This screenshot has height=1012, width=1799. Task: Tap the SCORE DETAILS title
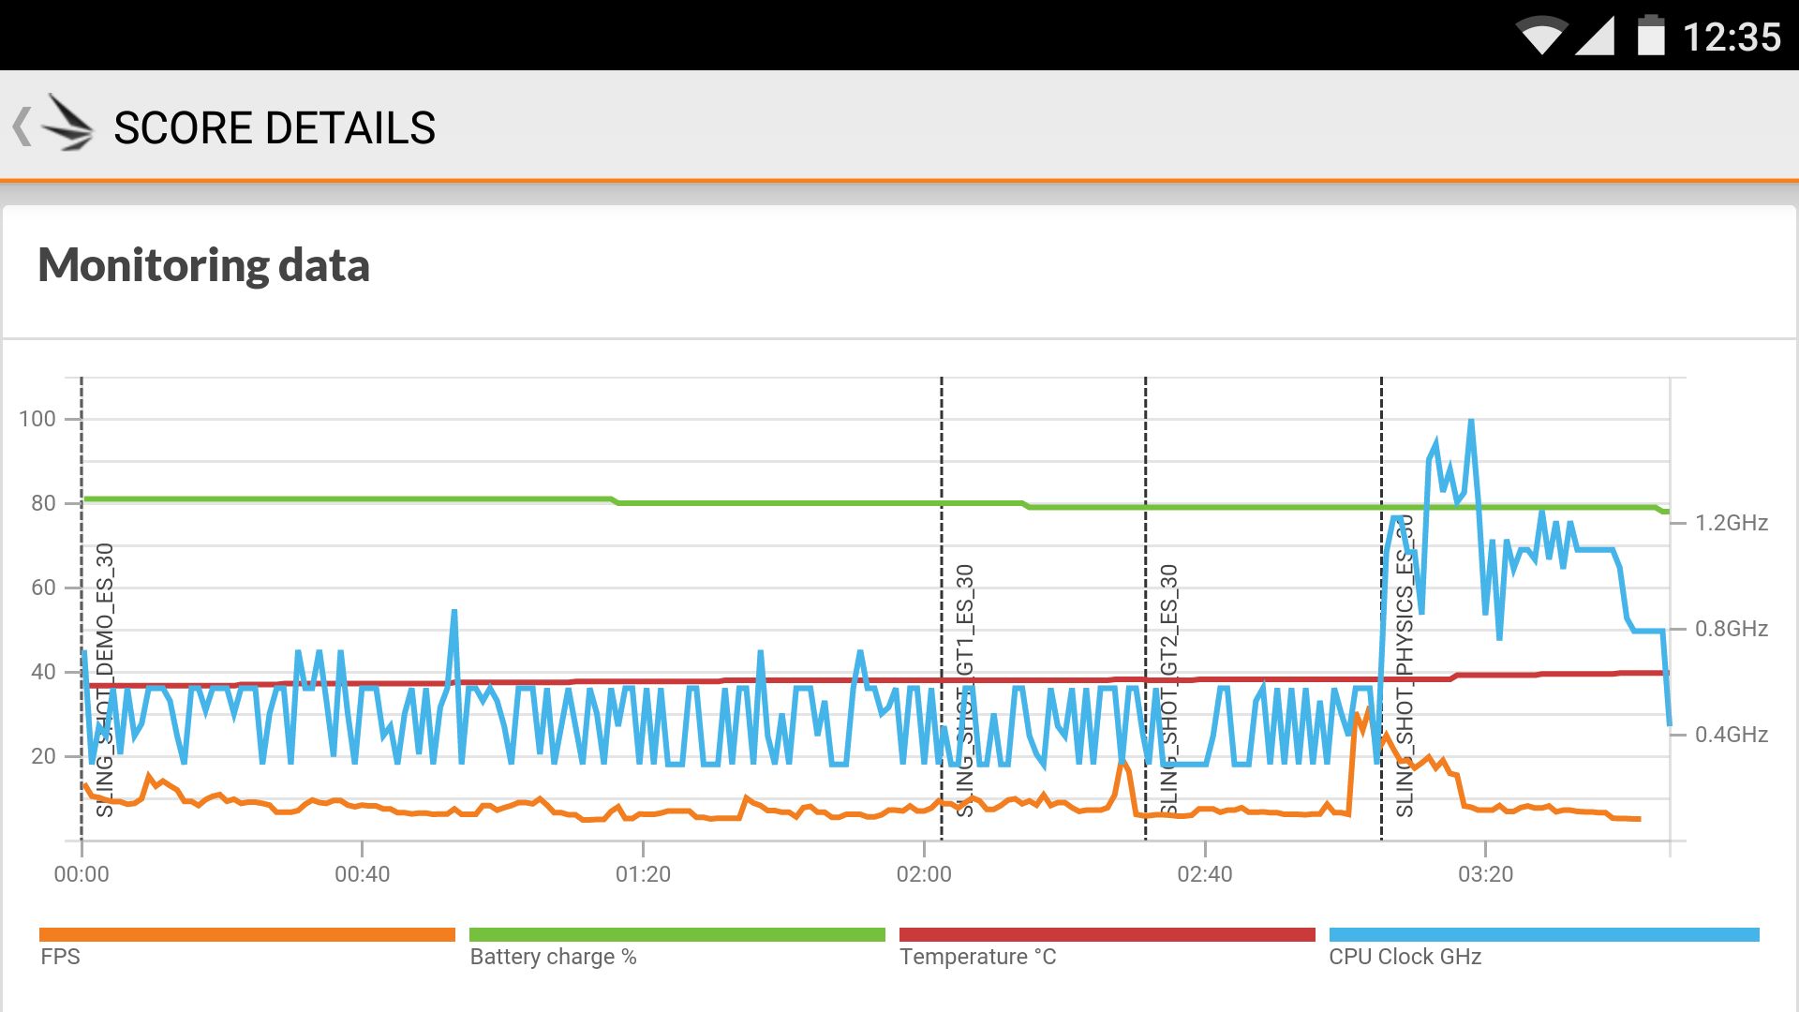(275, 127)
